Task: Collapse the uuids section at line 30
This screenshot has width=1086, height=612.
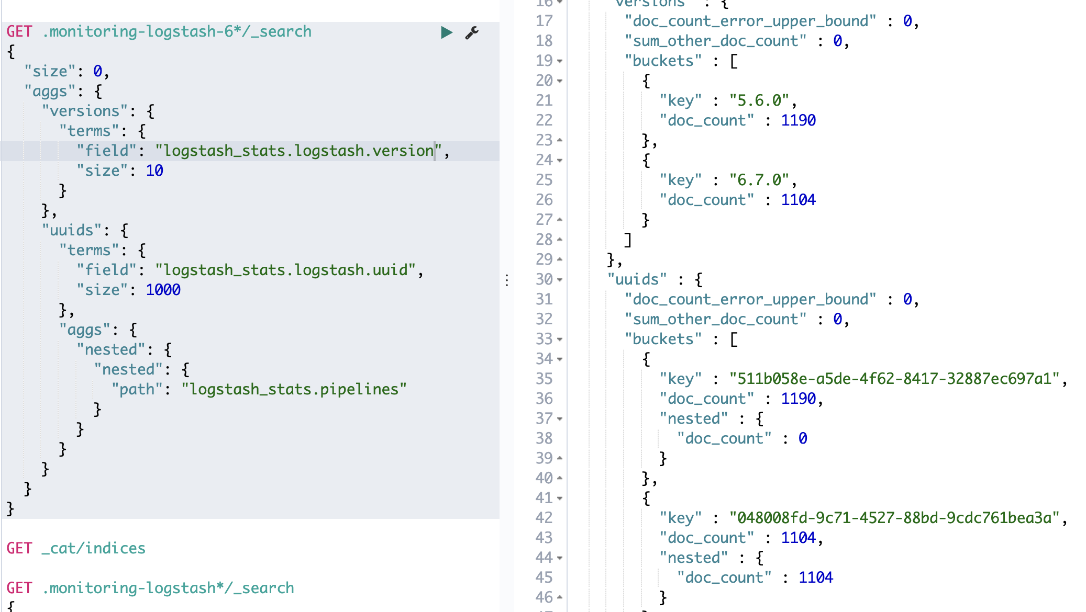Action: tap(560, 280)
